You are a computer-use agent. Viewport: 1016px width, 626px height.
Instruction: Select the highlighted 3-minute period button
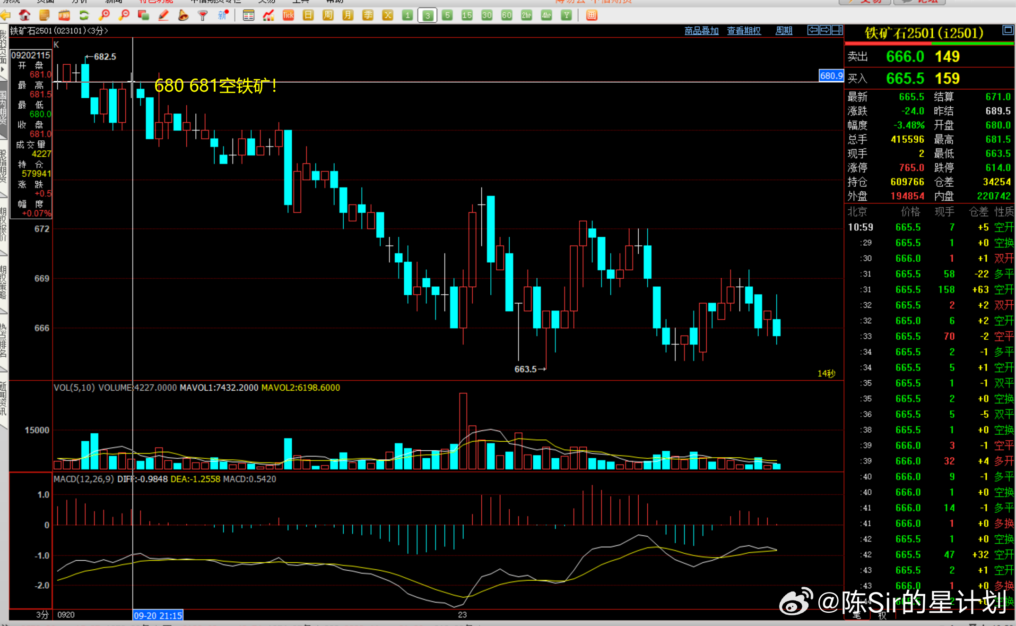tap(427, 16)
